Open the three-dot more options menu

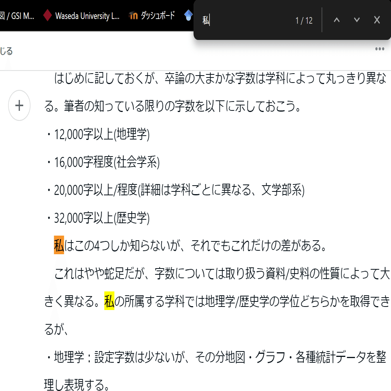click(380, 48)
